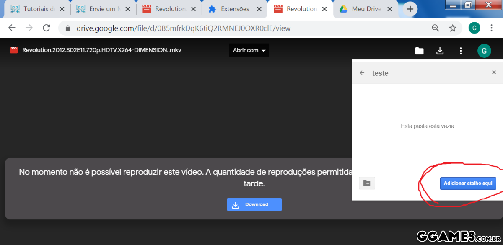Go back using the teste panel arrow

[362, 73]
